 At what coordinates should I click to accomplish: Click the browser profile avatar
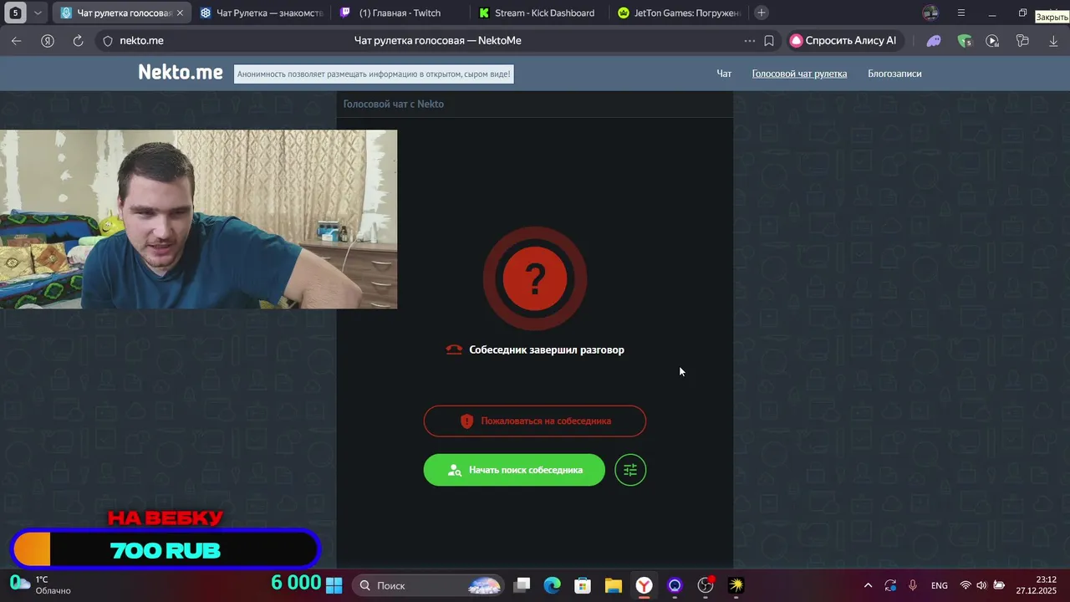(x=930, y=13)
